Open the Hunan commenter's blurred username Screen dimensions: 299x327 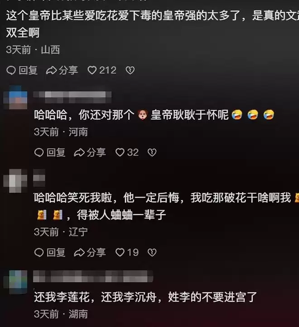(93, 276)
